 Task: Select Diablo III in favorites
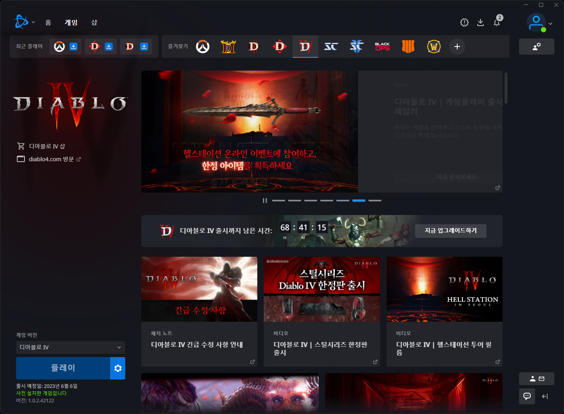tap(254, 47)
